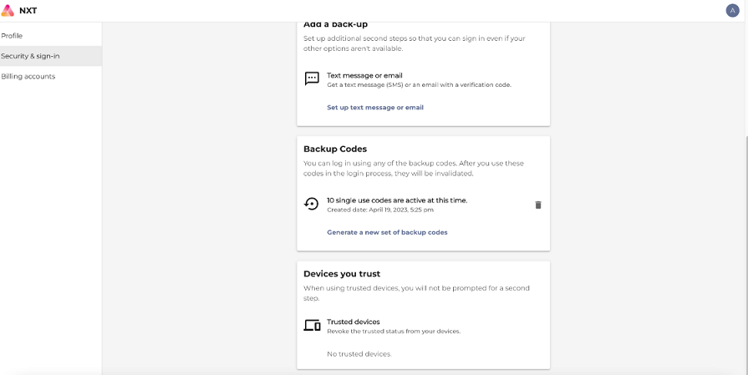Click 'Revoke the trusted status' description
748x375 pixels.
click(394, 332)
